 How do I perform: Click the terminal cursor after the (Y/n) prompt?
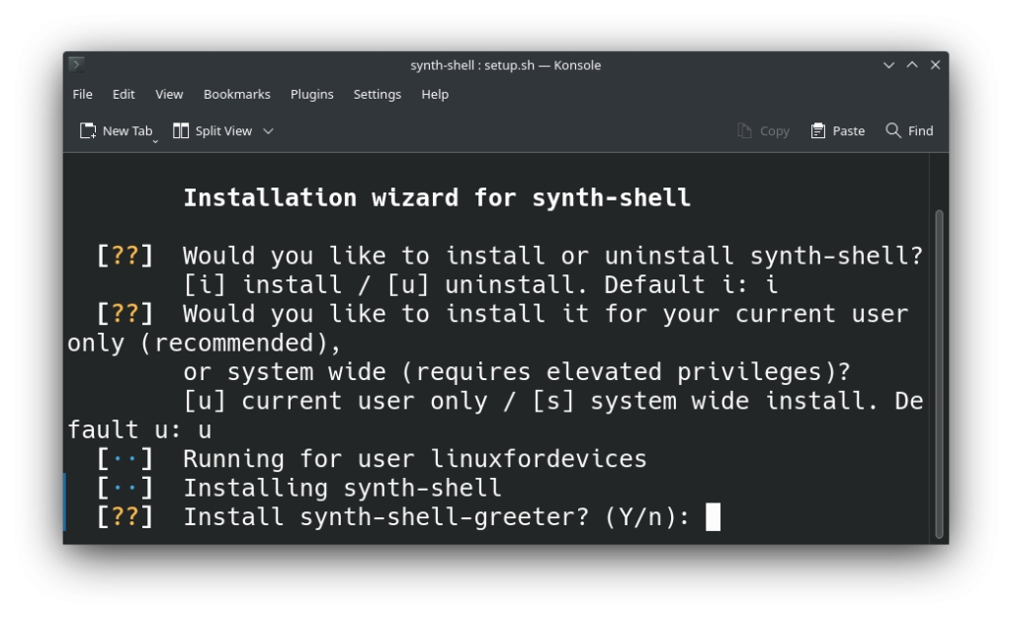coord(713,517)
